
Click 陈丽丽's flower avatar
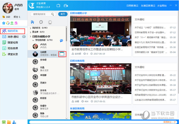[x=35, y=100]
